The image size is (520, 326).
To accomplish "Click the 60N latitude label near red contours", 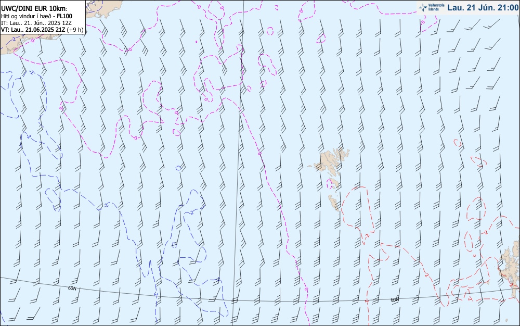I will click(395, 299).
